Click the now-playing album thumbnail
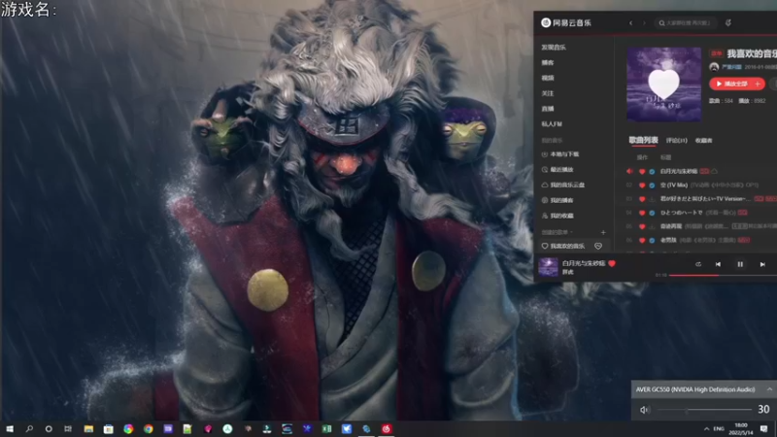 tap(548, 267)
